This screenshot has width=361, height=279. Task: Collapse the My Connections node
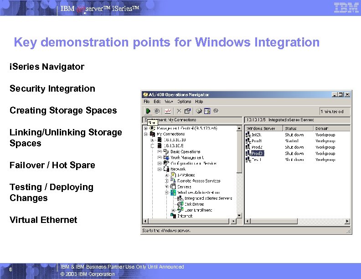pos(145,134)
